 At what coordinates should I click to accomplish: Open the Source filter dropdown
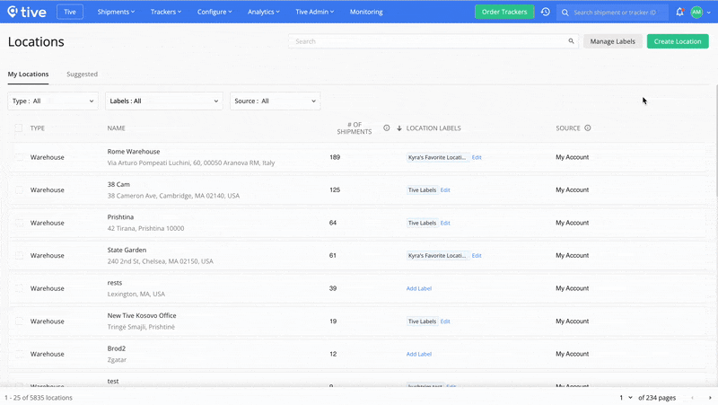[276, 101]
